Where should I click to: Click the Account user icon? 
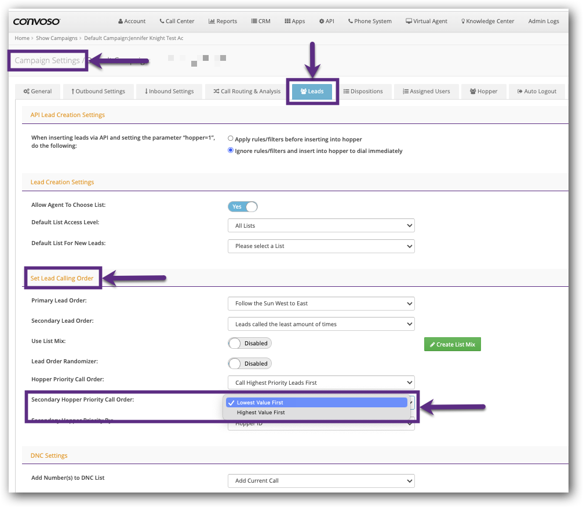click(121, 21)
